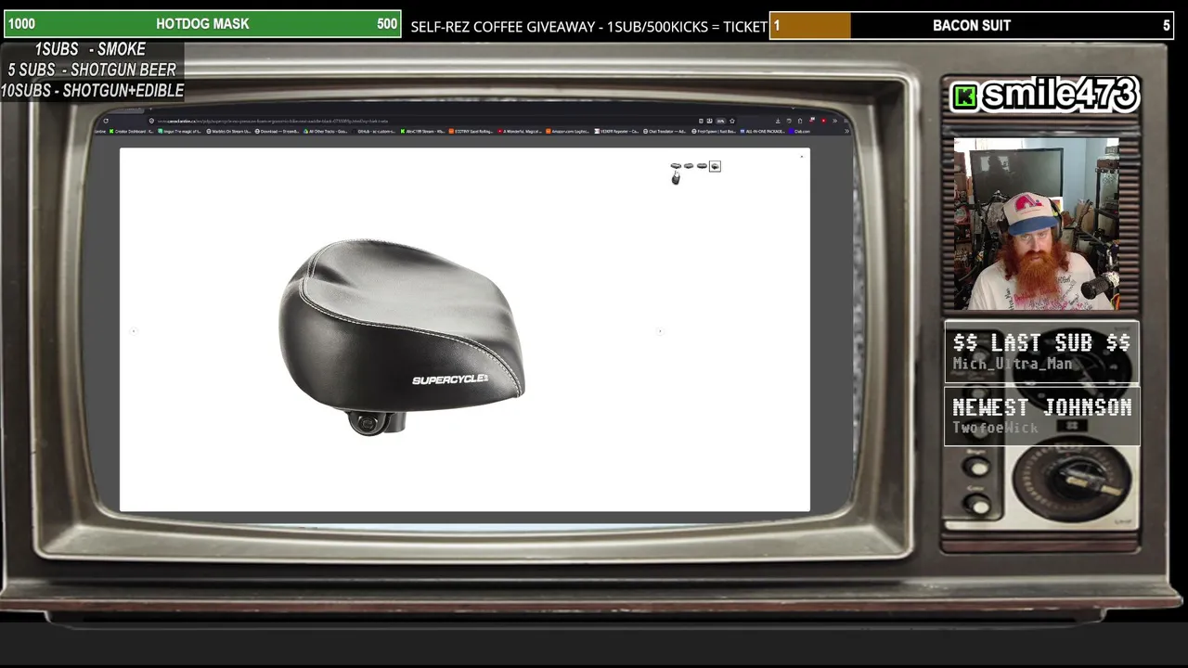This screenshot has height=668, width=1188.
Task: Close the product image lightbox
Action: point(802,157)
